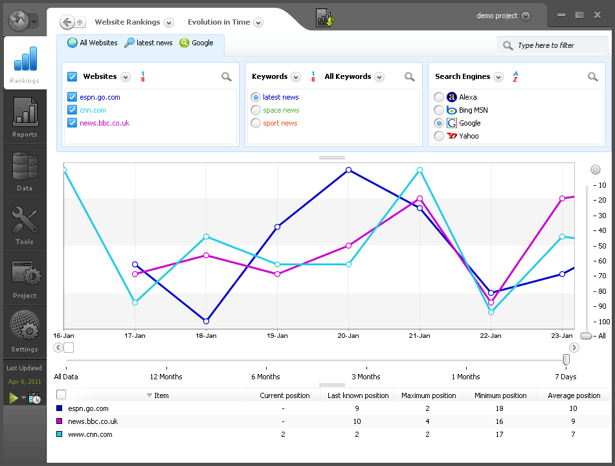The image size is (615, 466).
Task: Select the Yahoo search engine radio button
Action: click(440, 136)
